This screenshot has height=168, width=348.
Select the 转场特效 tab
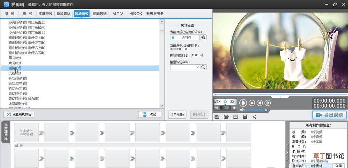82,14
